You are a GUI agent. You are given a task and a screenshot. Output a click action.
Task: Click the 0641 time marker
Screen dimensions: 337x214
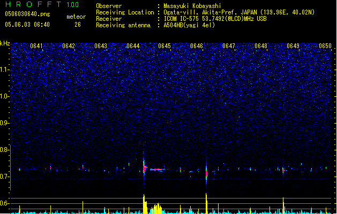click(x=36, y=45)
